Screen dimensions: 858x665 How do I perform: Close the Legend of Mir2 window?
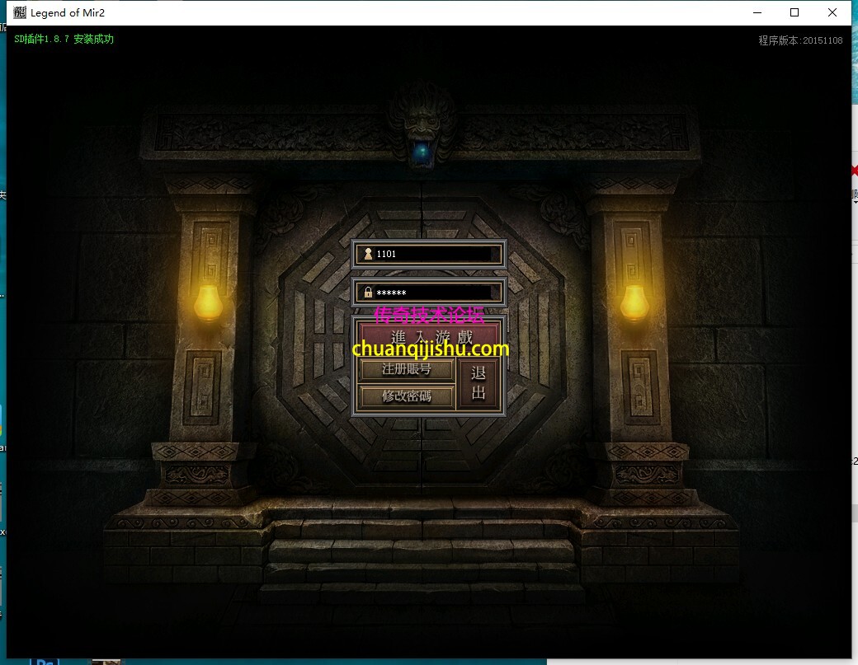click(x=832, y=12)
